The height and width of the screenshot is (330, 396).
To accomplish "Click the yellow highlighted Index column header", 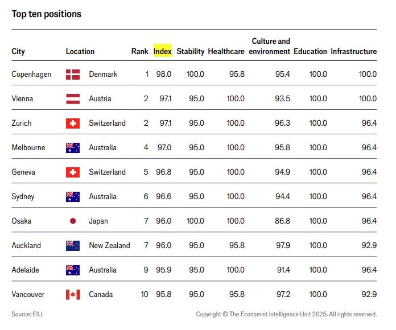I will point(163,51).
